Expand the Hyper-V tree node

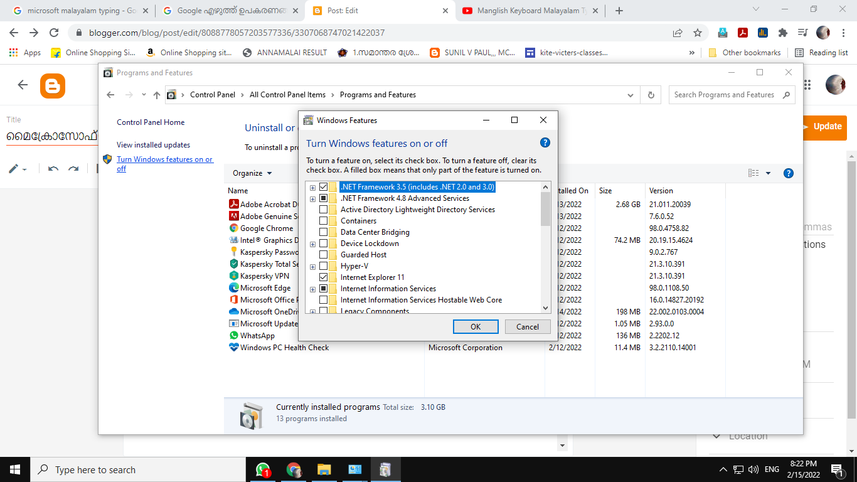click(x=312, y=267)
